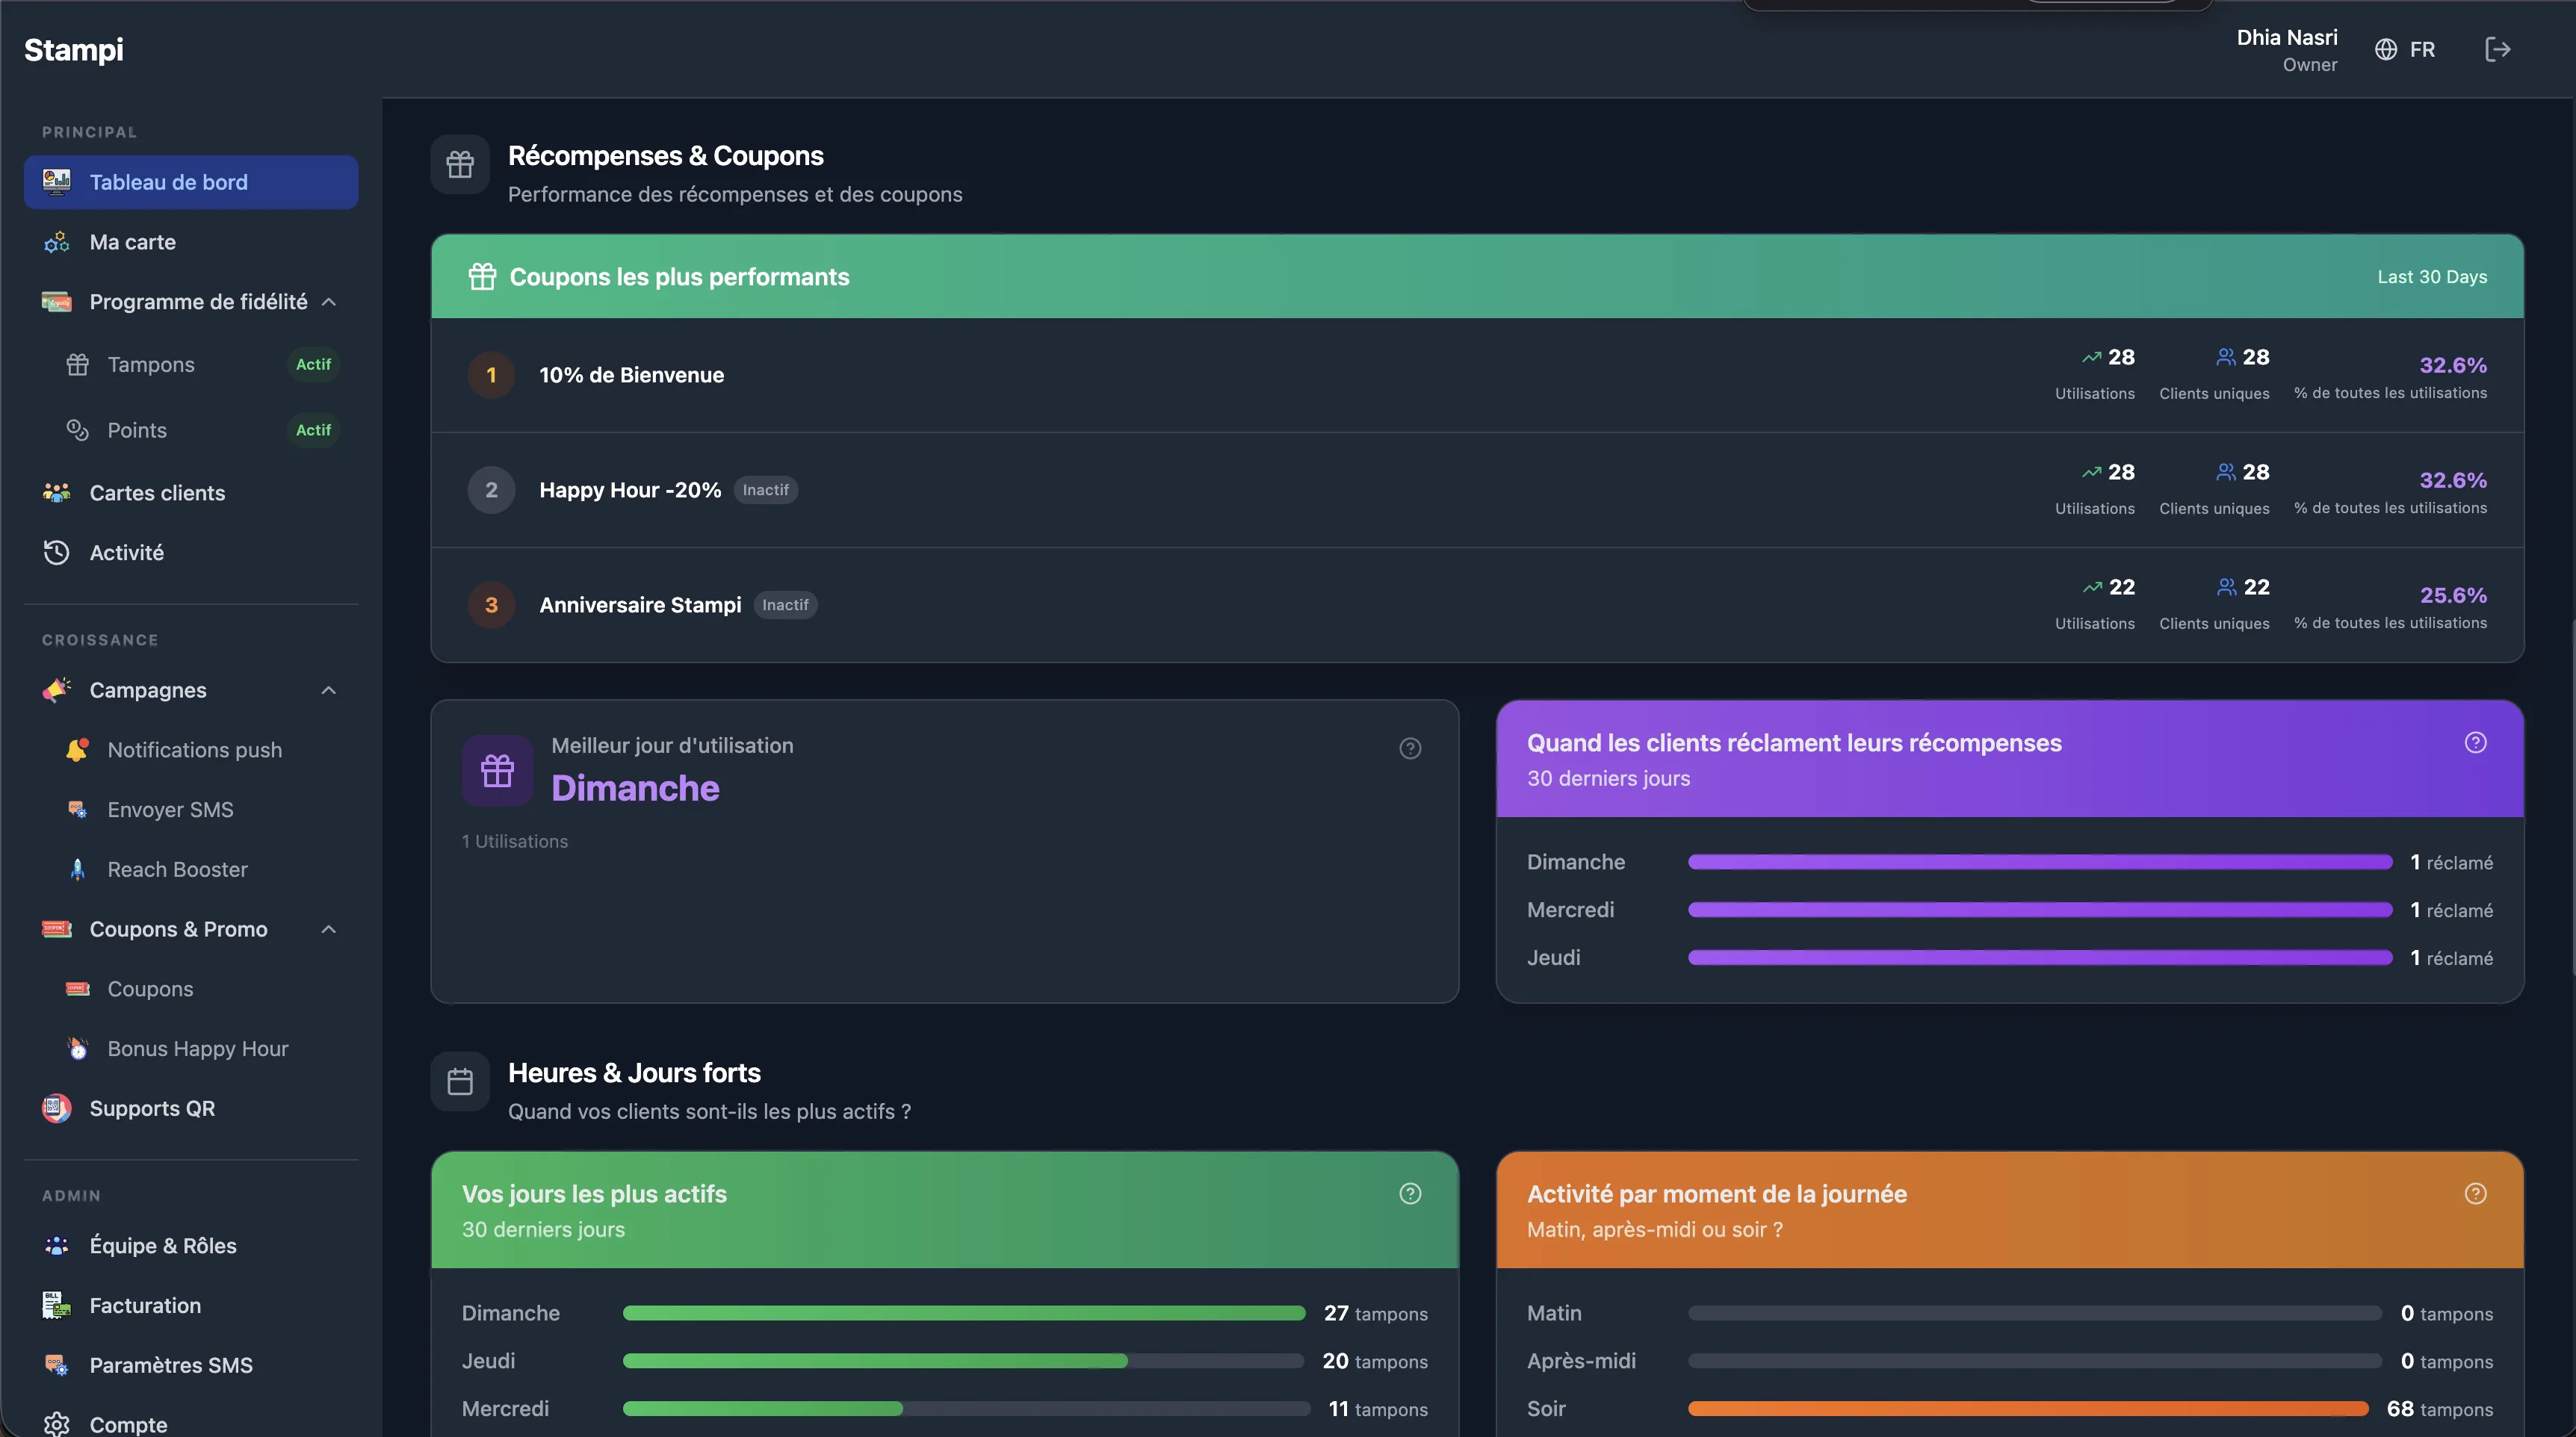This screenshot has height=1437, width=2576.
Task: Collapse the Programme de fidélité section
Action: coord(329,302)
